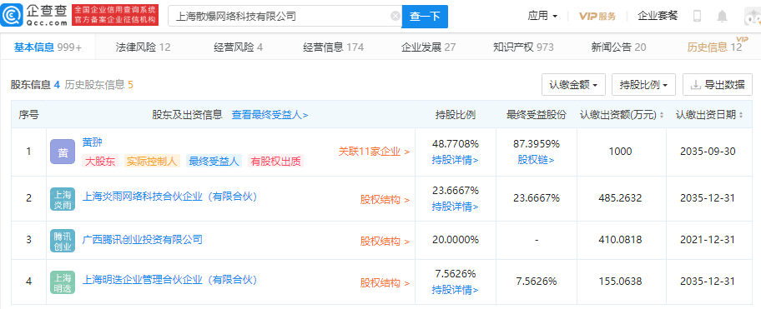Viewport: 761px width, 309px height.
Task: Click the 导出数据 export button
Action: pyautogui.click(x=718, y=85)
